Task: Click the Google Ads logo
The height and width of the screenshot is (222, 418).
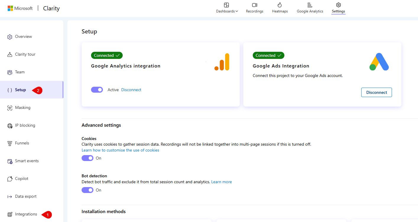Action: 379,62
